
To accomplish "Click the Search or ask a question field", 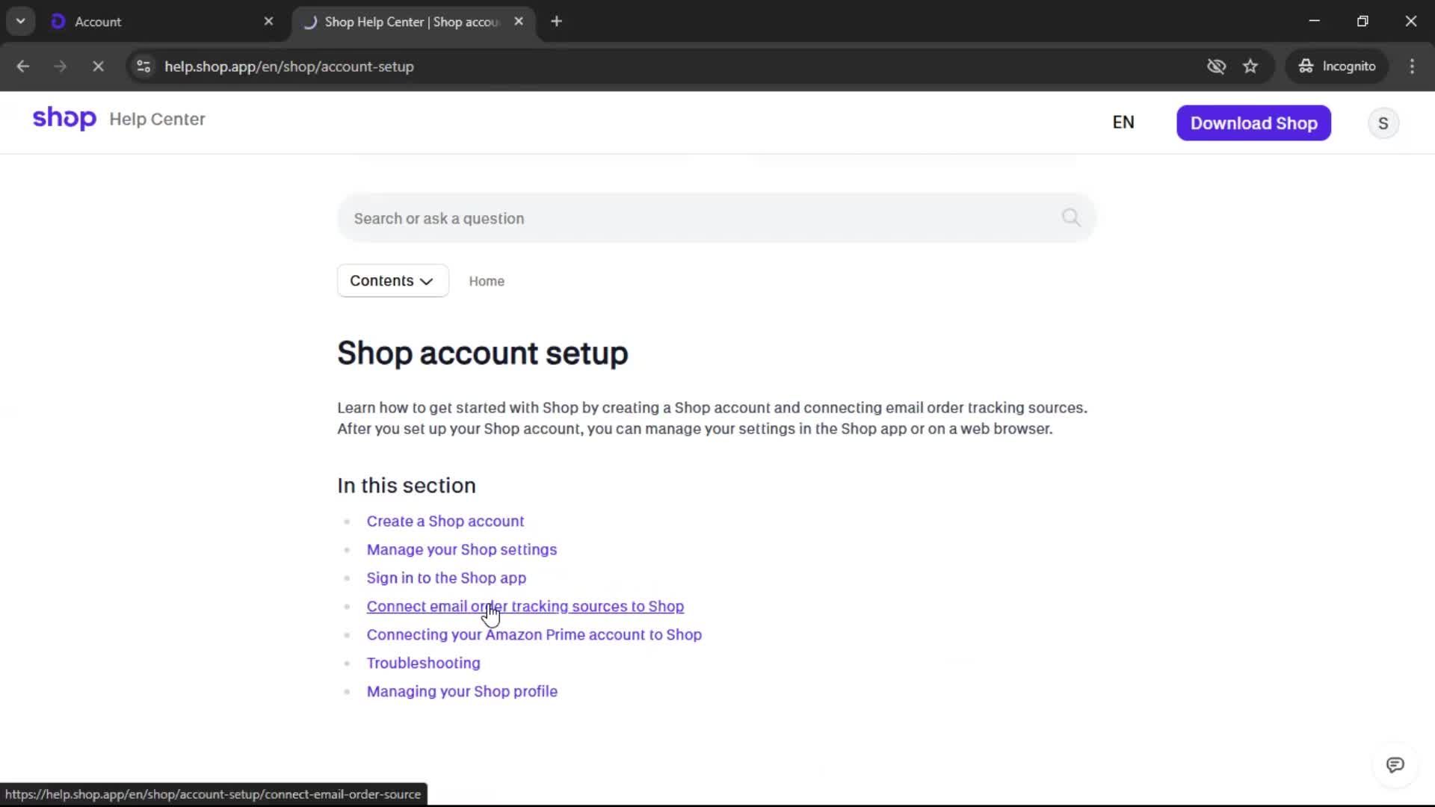I will 695,218.
